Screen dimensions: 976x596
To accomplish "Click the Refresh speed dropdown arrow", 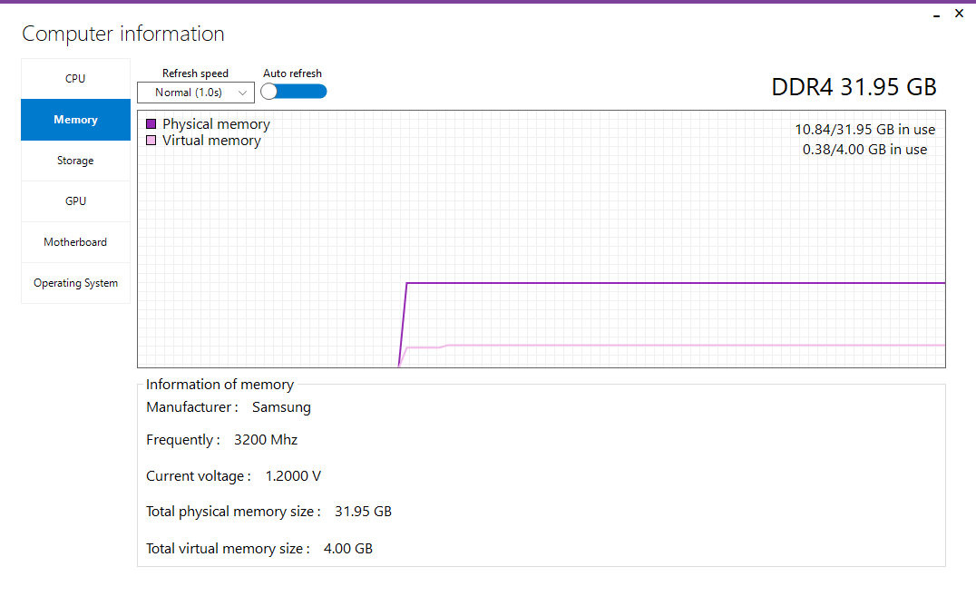I will 242,93.
